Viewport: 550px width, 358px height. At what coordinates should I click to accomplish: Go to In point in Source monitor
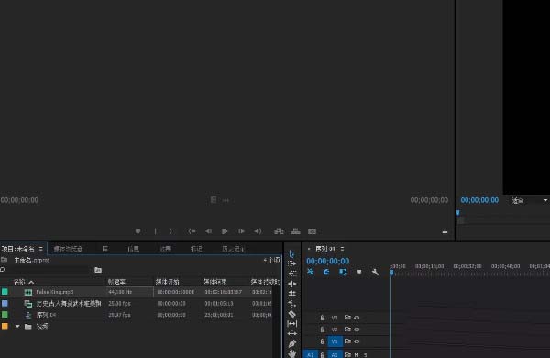click(192, 231)
